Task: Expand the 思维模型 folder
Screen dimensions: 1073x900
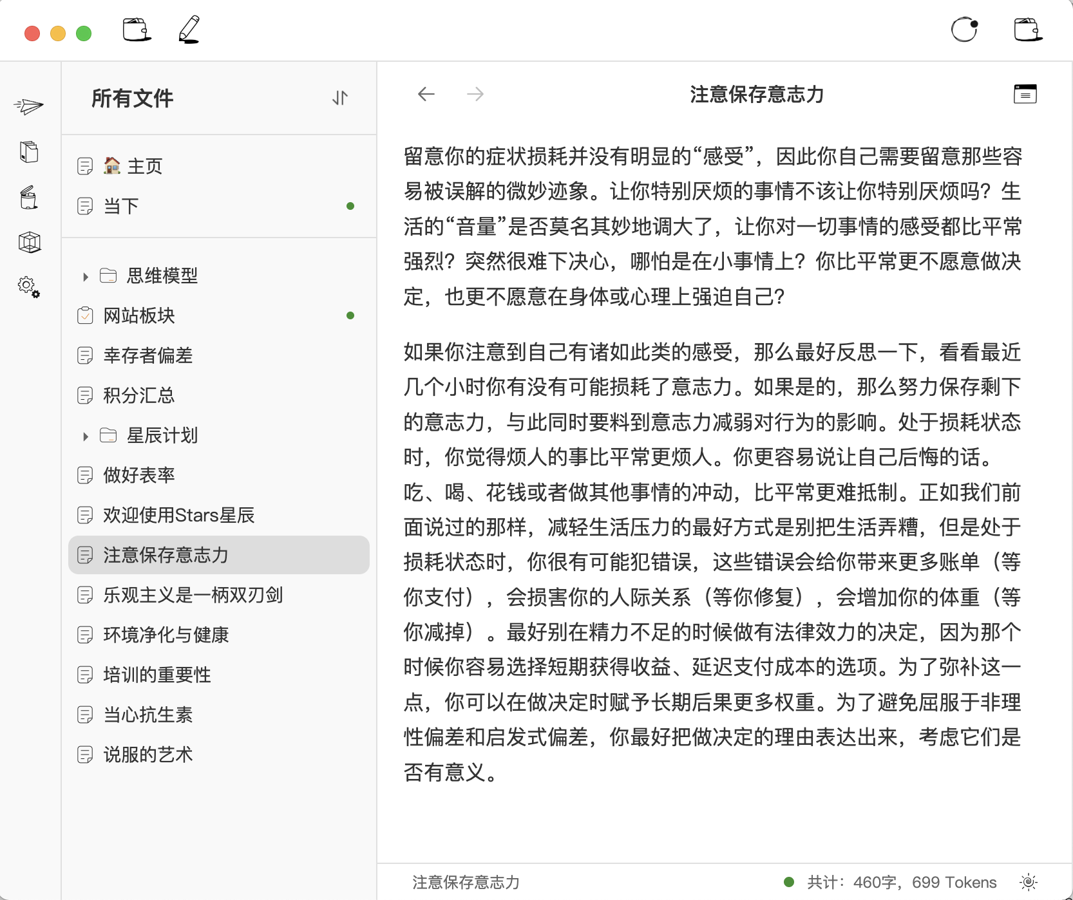Action: pyautogui.click(x=86, y=277)
